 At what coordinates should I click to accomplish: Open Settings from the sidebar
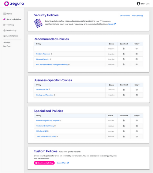[7, 42]
